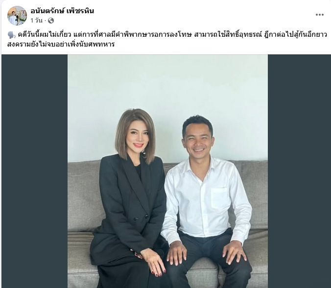Click the caption line 'สงครามยังไม่จบอย่าเพิ่งนับศพทหาร'

click(61, 44)
